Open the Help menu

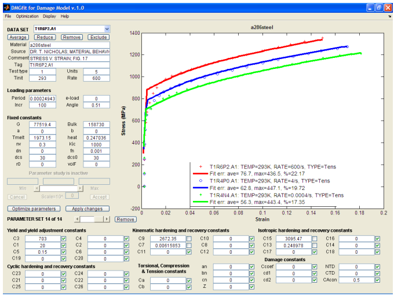point(65,16)
